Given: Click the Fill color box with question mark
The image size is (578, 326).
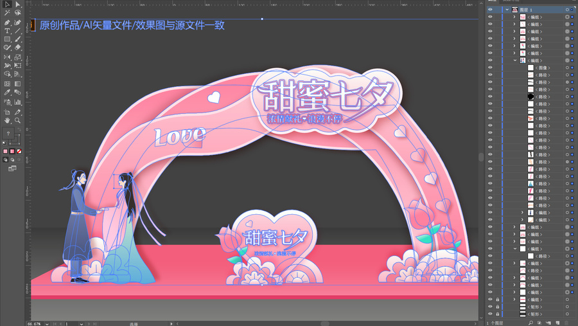Looking at the screenshot, I should pyautogui.click(x=8, y=133).
